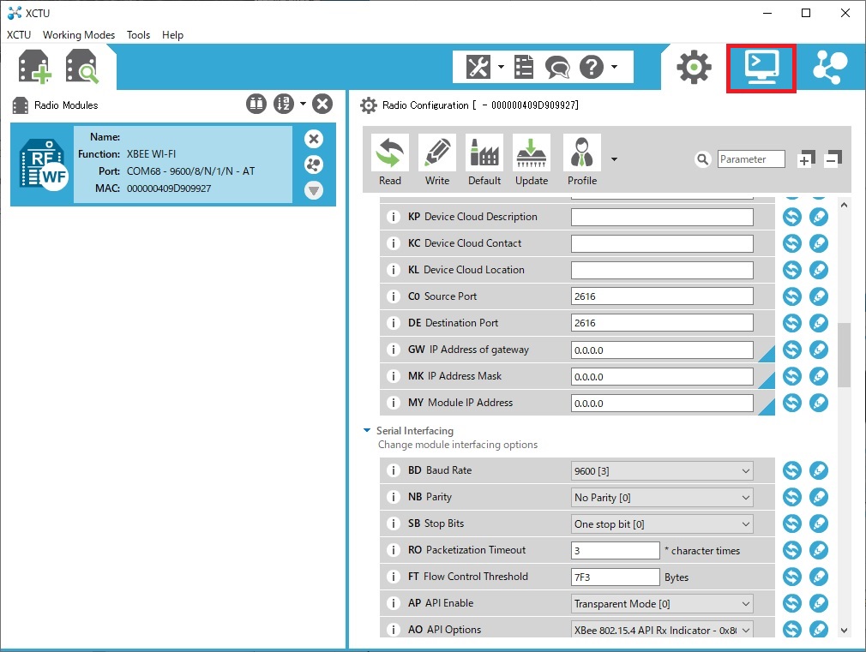Load Default firmware settings
This screenshot has width=866, height=652.
coord(484,160)
